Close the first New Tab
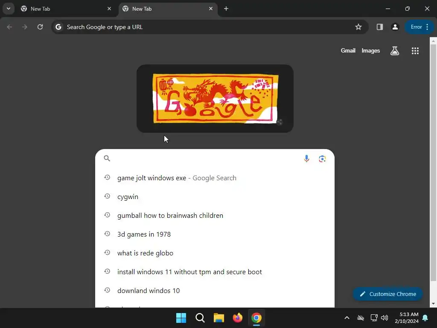Image resolution: width=437 pixels, height=328 pixels. pyautogui.click(x=109, y=9)
